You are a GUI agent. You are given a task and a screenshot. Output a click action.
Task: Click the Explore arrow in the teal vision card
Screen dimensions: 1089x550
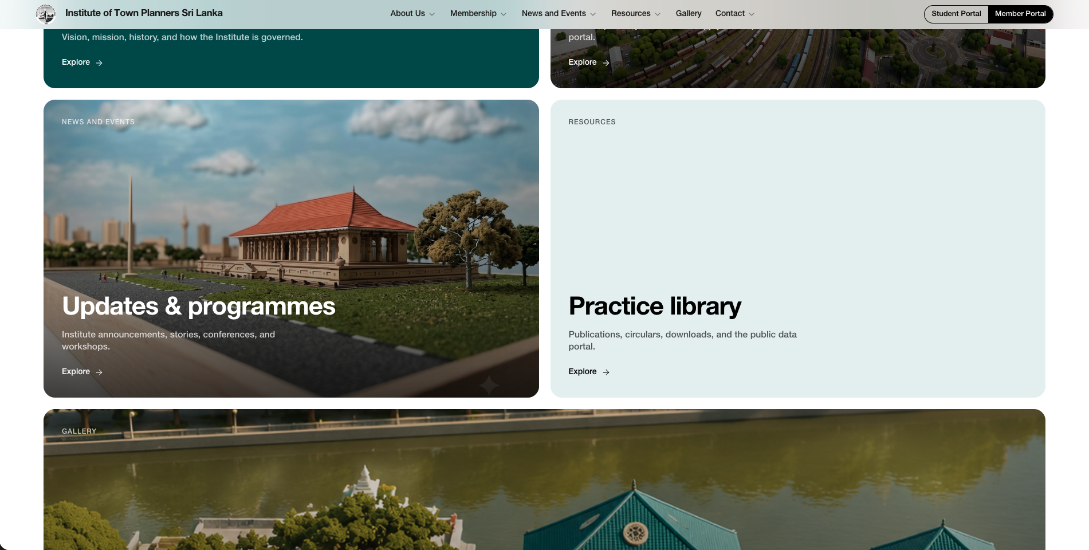tap(99, 63)
